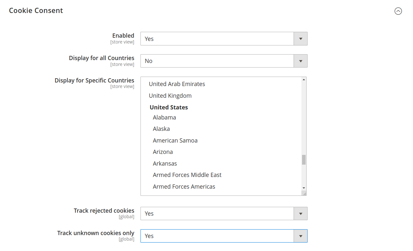The width and height of the screenshot is (413, 251).
Task: Choose Alabama from the country list
Action: tap(164, 118)
